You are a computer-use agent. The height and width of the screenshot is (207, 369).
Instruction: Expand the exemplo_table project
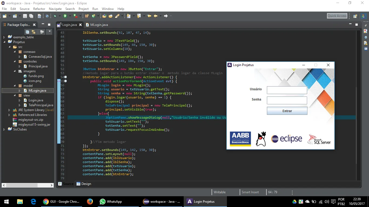4,37
